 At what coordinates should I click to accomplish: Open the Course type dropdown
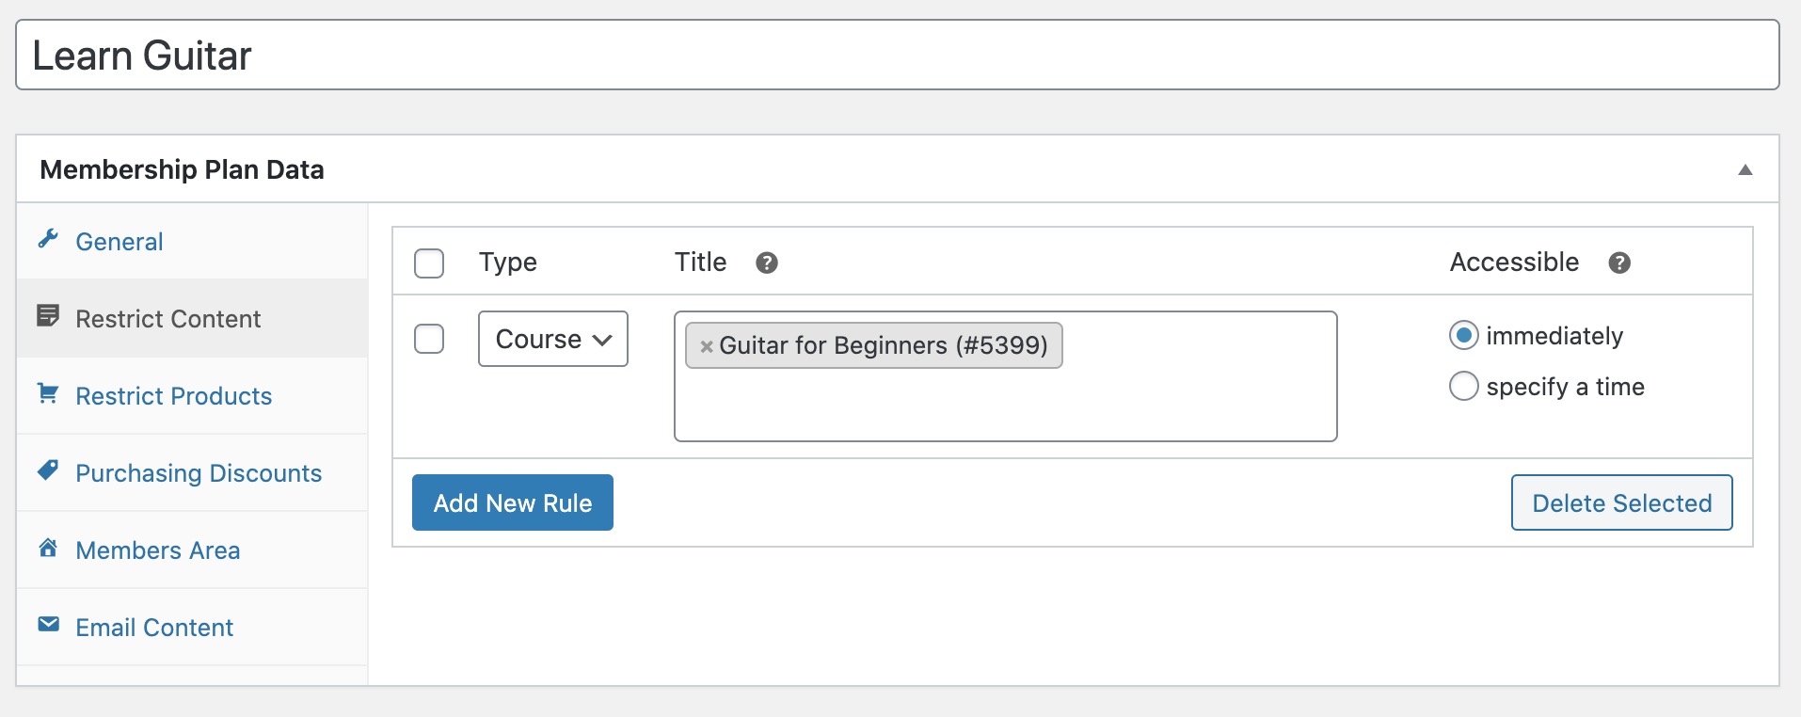pyautogui.click(x=552, y=339)
